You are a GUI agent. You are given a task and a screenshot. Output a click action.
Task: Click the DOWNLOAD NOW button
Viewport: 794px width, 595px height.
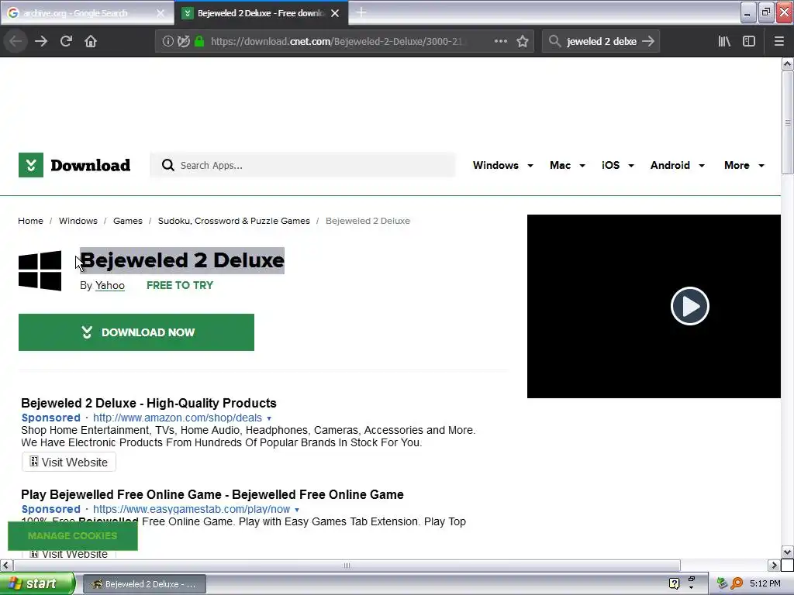coord(136,332)
